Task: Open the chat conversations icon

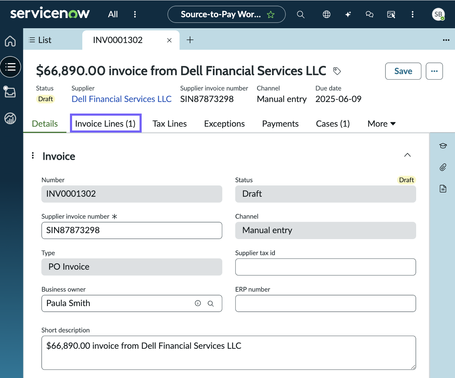Action: [x=370, y=14]
